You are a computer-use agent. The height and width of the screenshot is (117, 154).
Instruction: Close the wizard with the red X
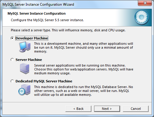pos(145,3)
